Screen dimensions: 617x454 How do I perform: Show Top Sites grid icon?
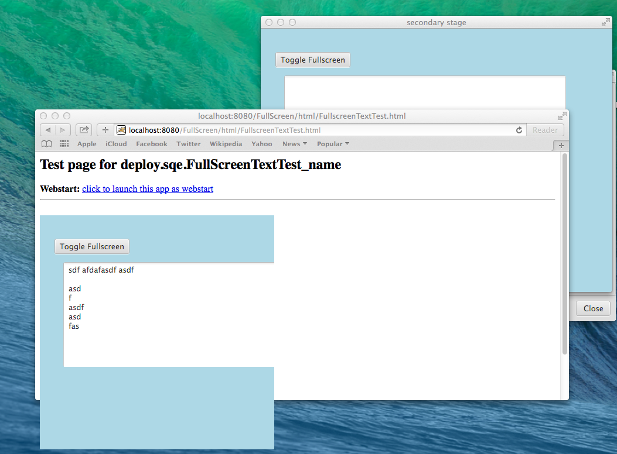coord(64,144)
